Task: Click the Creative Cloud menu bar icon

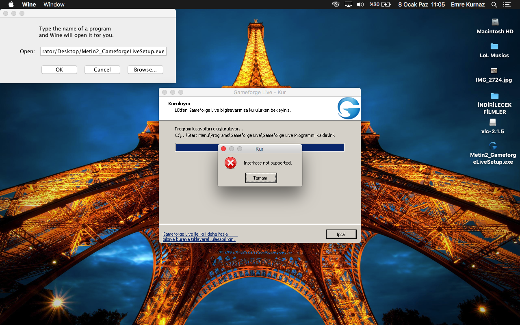Action: coord(336,4)
